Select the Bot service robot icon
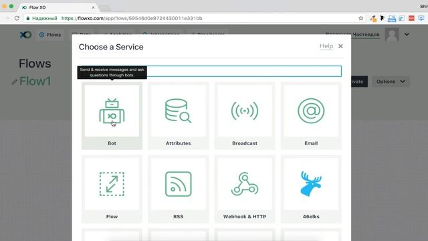Screen dimensions: 428x241 click(112, 111)
